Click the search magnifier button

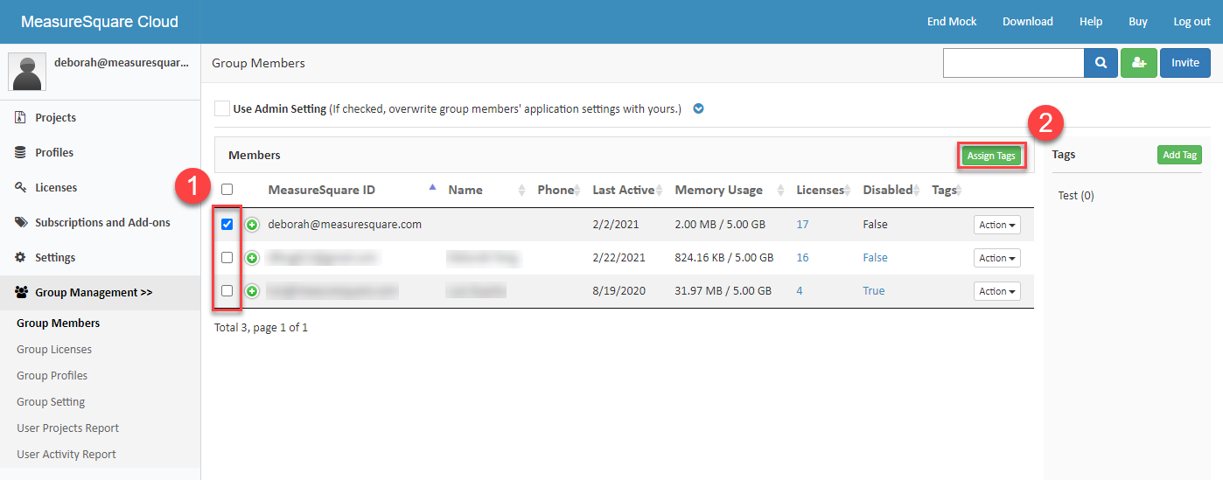coord(1101,63)
